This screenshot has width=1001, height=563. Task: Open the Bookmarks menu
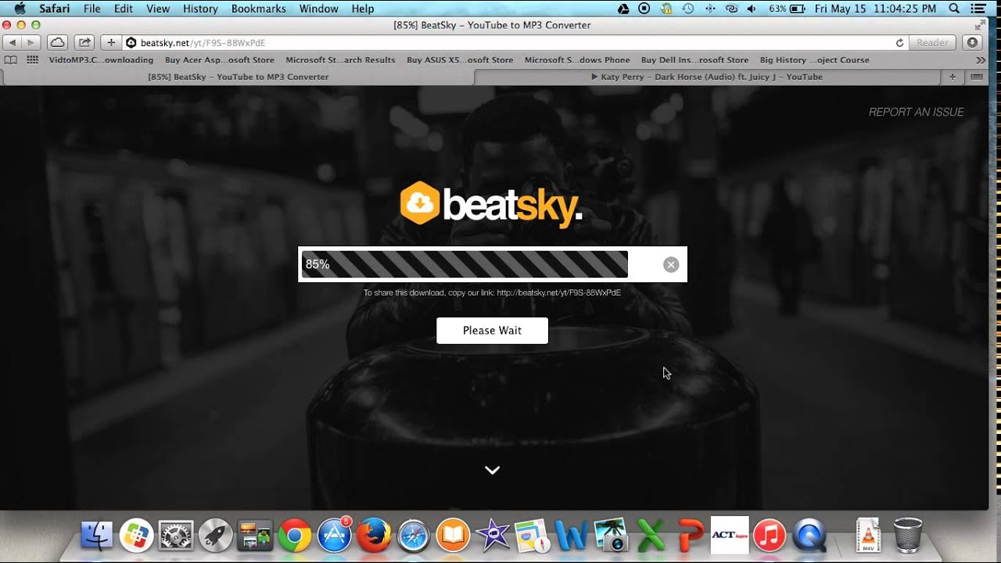point(260,9)
